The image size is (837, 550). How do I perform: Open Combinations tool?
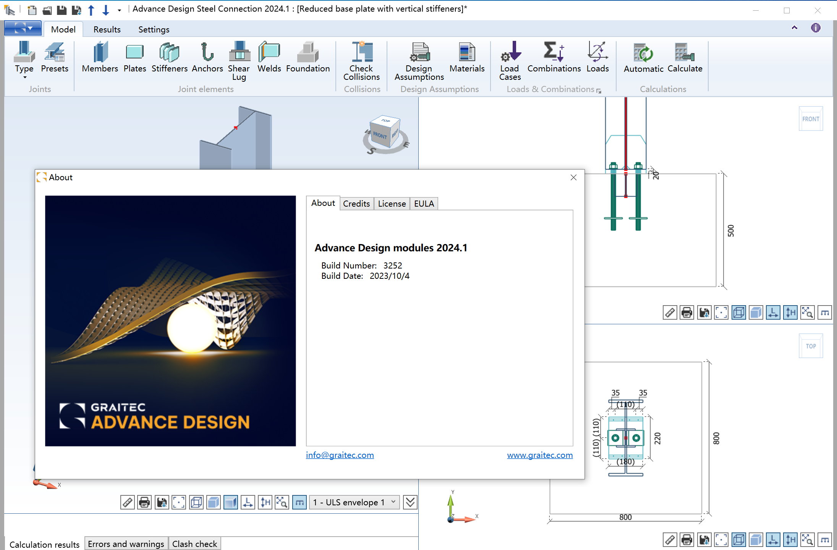click(x=554, y=57)
